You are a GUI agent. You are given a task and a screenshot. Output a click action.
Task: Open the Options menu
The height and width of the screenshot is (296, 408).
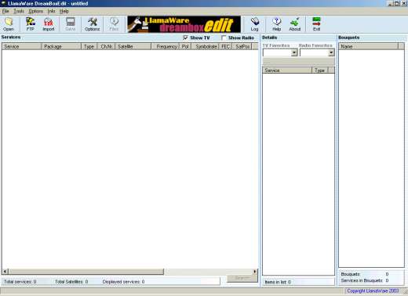click(x=36, y=11)
